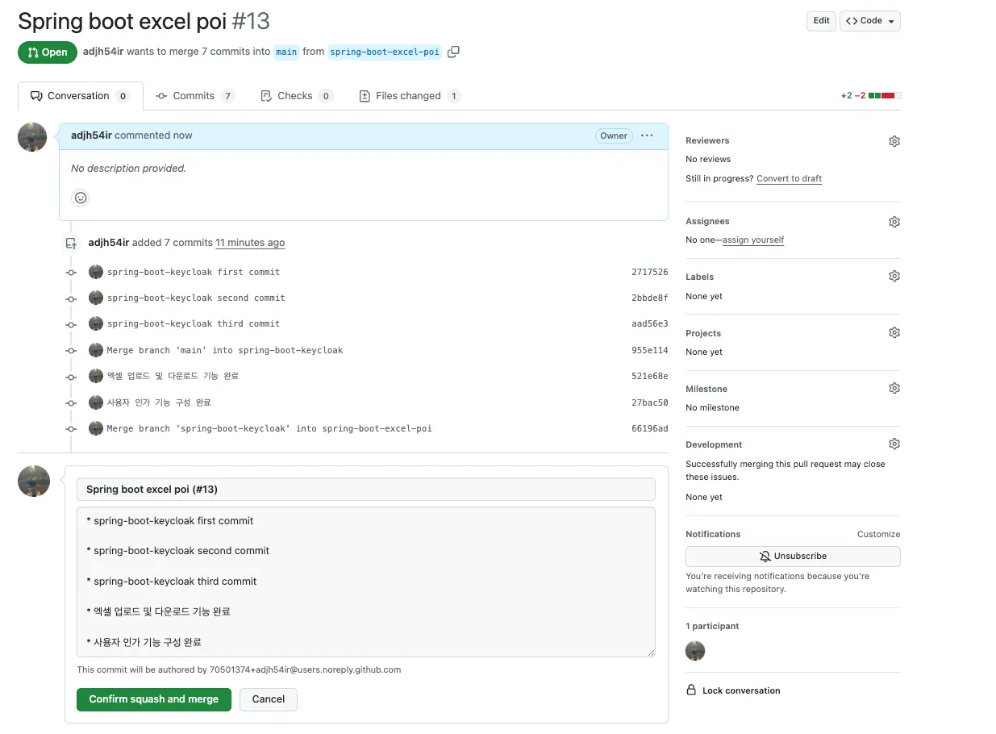Click avatar beside 엑셀 업로드 commit
996x734 pixels.
pos(96,376)
